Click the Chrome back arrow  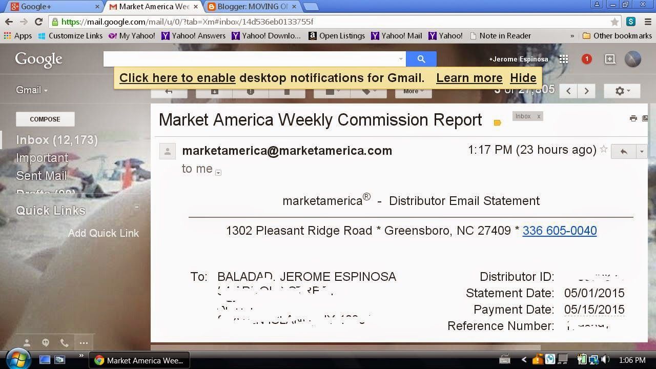pos(9,22)
